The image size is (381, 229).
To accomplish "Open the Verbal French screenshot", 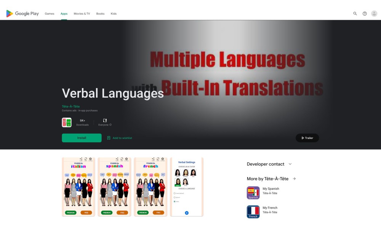I will [150, 187].
